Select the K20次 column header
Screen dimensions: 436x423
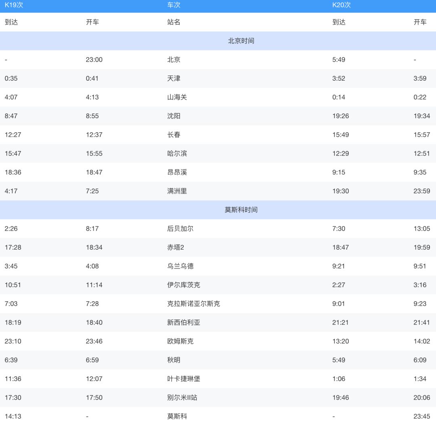click(342, 5)
